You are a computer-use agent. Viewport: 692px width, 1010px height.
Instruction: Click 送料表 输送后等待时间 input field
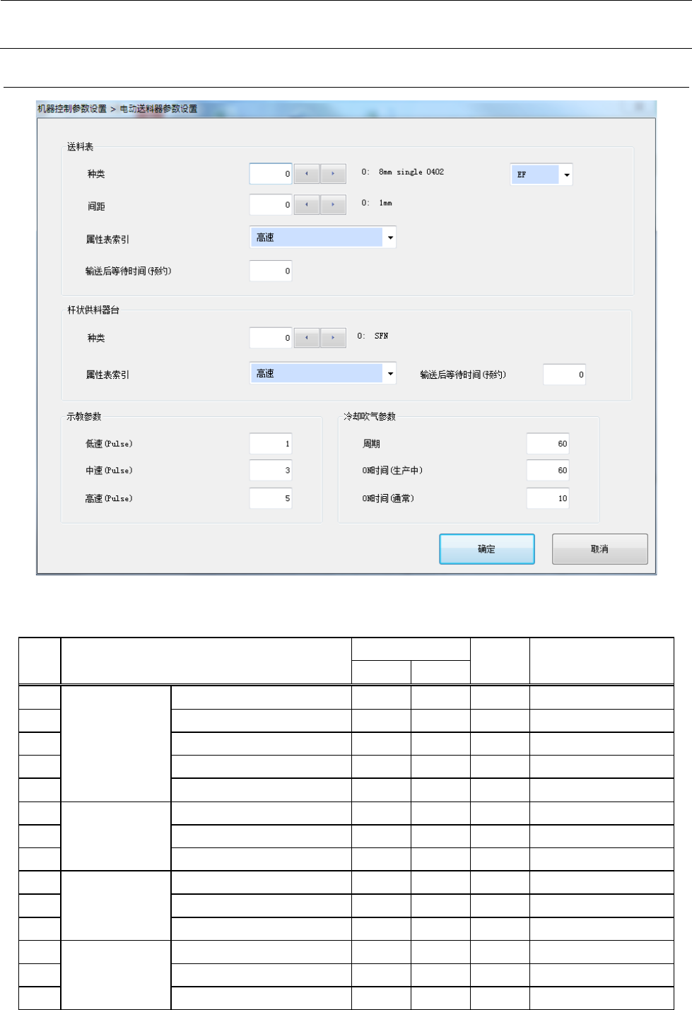coord(271,271)
